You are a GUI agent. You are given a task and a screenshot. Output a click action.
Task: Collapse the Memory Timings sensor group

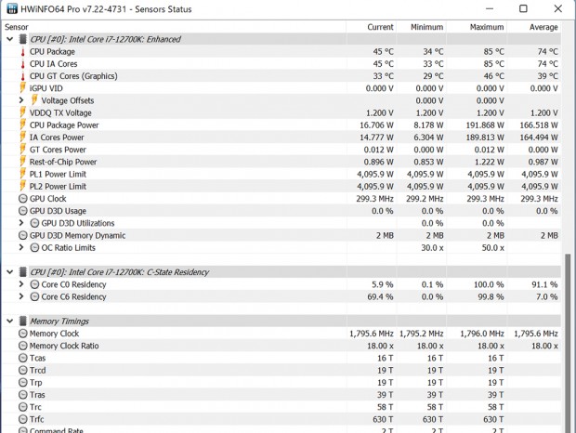tap(9, 321)
